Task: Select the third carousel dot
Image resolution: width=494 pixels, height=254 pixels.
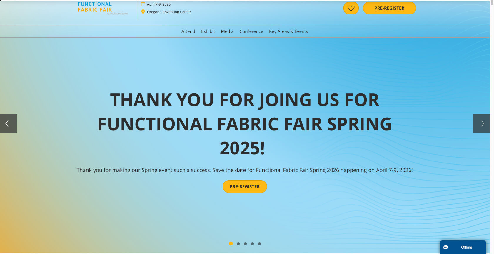Action: 245,244
